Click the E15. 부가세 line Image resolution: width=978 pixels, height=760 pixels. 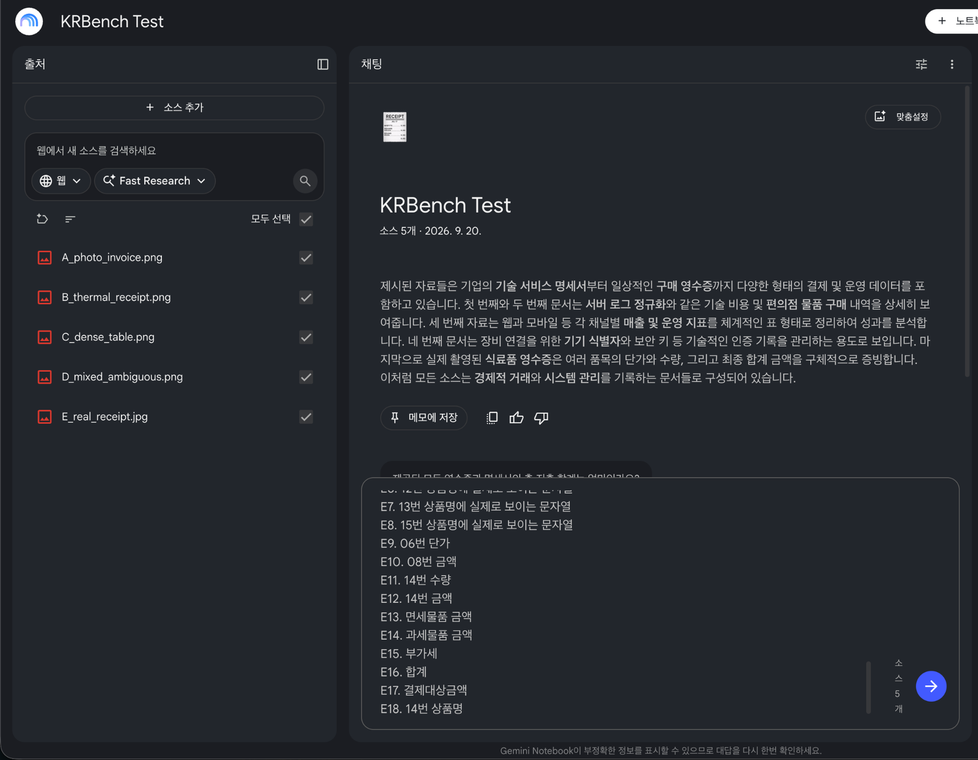coord(409,653)
